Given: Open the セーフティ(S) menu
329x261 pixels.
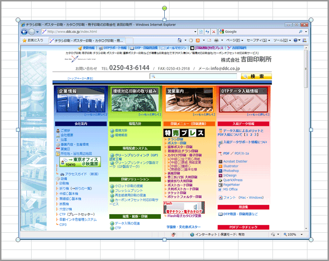Looking at the screenshot, I should coord(258,40).
